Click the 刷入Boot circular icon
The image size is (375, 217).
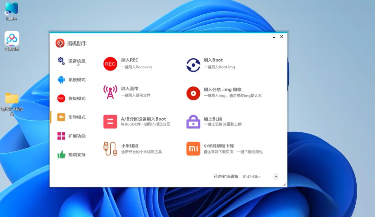(193, 65)
